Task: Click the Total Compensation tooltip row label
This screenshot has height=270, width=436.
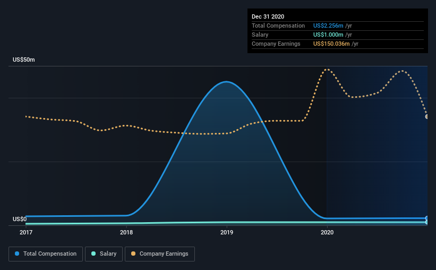Action: pyautogui.click(x=278, y=26)
